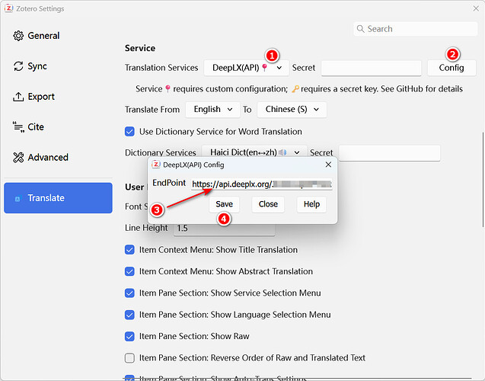
Task: Click the Export upload icon
Action: click(x=19, y=97)
